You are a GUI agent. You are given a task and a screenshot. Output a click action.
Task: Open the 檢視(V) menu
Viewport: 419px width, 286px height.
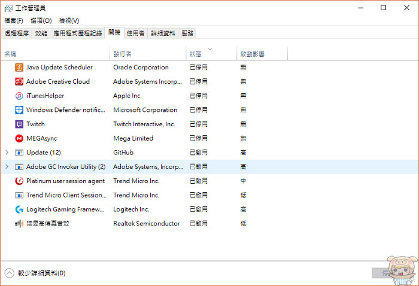69,20
